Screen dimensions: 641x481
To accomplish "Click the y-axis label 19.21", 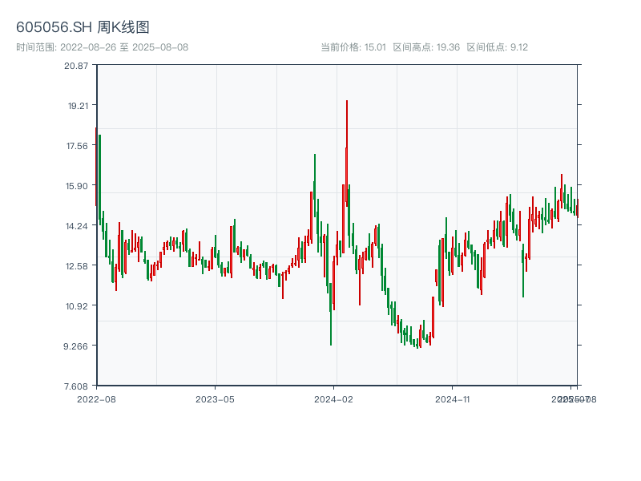I will [x=78, y=106].
